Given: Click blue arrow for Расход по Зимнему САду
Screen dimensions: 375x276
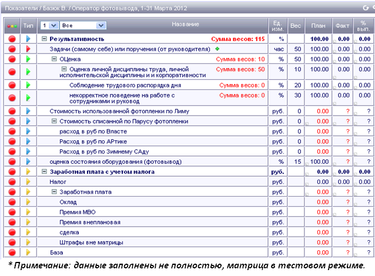Looking at the screenshot, I should [28, 152].
